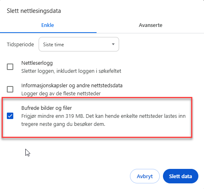Confirm deletion with Slett data button
The image size is (204, 189).
pyautogui.click(x=181, y=176)
